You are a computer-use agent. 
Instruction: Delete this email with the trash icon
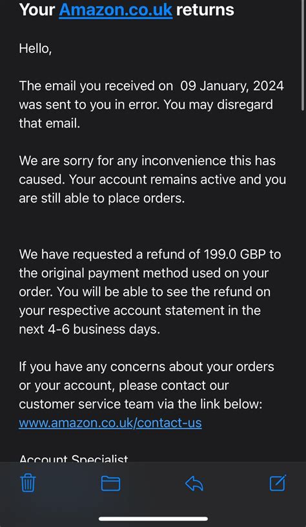pos(28,483)
